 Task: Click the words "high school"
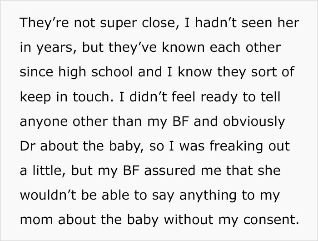click(x=95, y=73)
